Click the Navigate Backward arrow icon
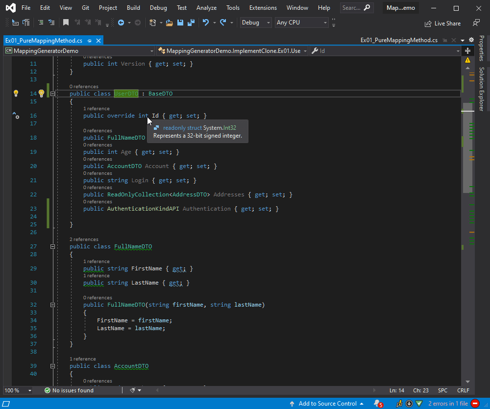This screenshot has height=409, width=490. tap(121, 23)
